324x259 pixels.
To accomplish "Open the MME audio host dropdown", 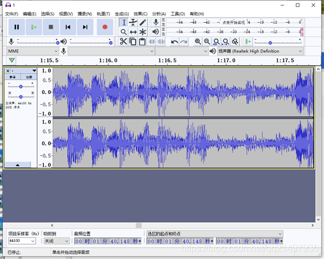I will click(x=33, y=51).
